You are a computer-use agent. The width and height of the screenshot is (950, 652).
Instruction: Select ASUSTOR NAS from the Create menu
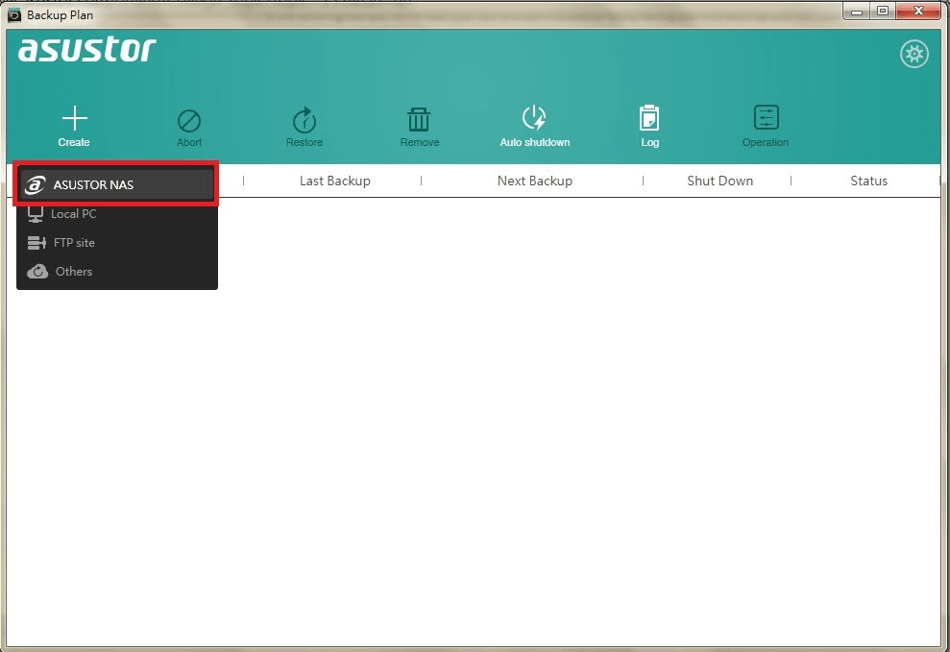pos(116,184)
